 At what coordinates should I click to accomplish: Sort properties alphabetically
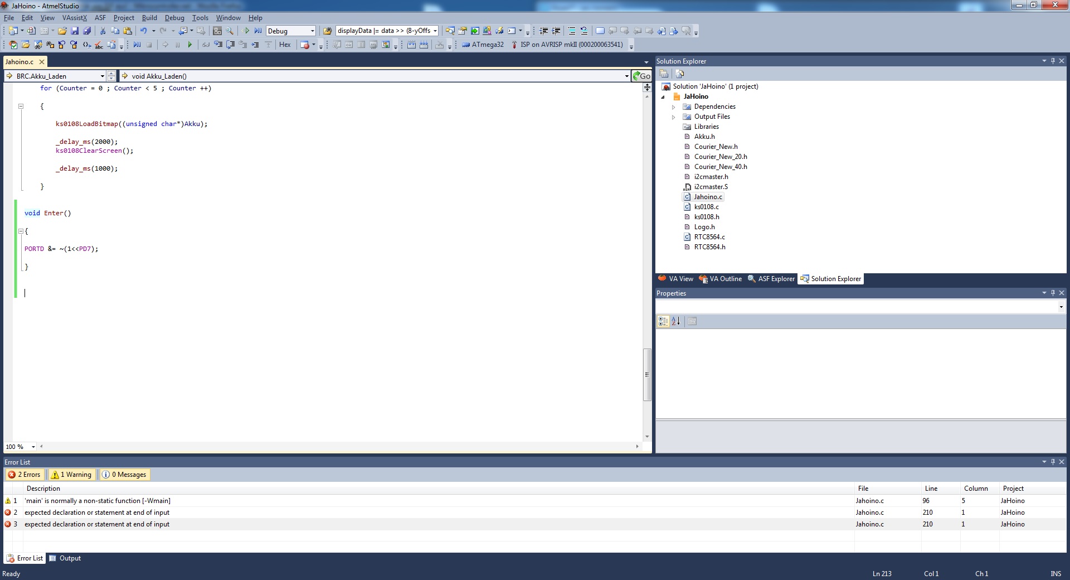coord(676,321)
